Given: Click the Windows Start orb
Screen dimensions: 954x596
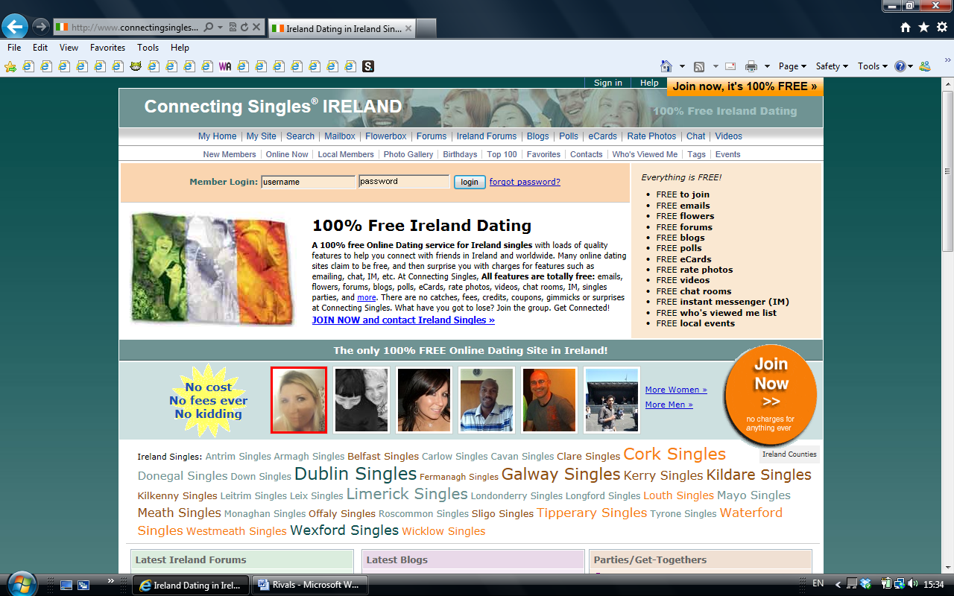Looking at the screenshot, I should 20,584.
